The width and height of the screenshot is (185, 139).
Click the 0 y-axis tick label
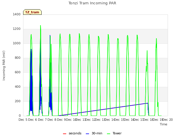click(x=20, y=116)
